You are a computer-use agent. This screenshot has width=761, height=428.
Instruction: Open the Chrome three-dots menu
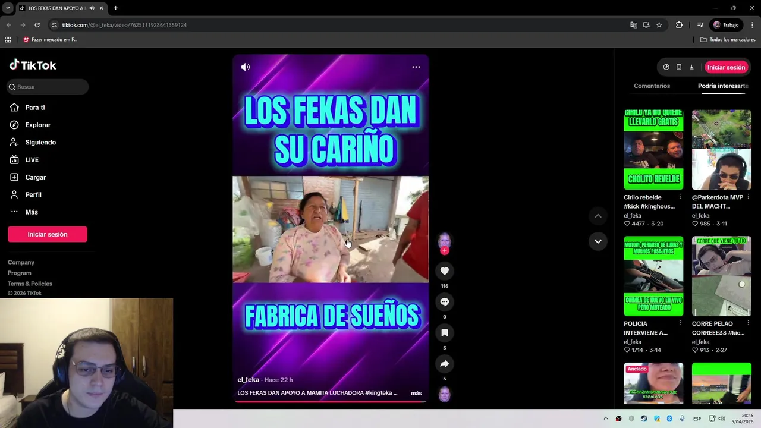tap(752, 25)
